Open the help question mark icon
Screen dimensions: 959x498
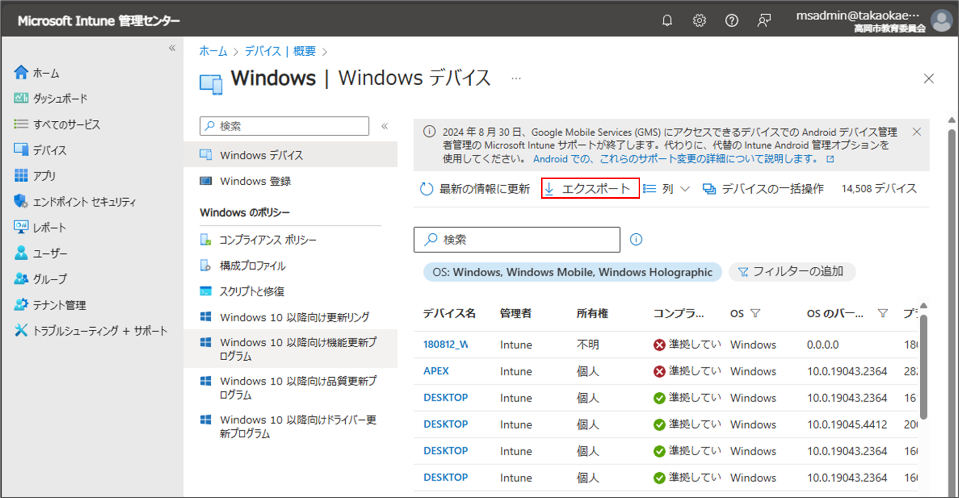coord(732,21)
